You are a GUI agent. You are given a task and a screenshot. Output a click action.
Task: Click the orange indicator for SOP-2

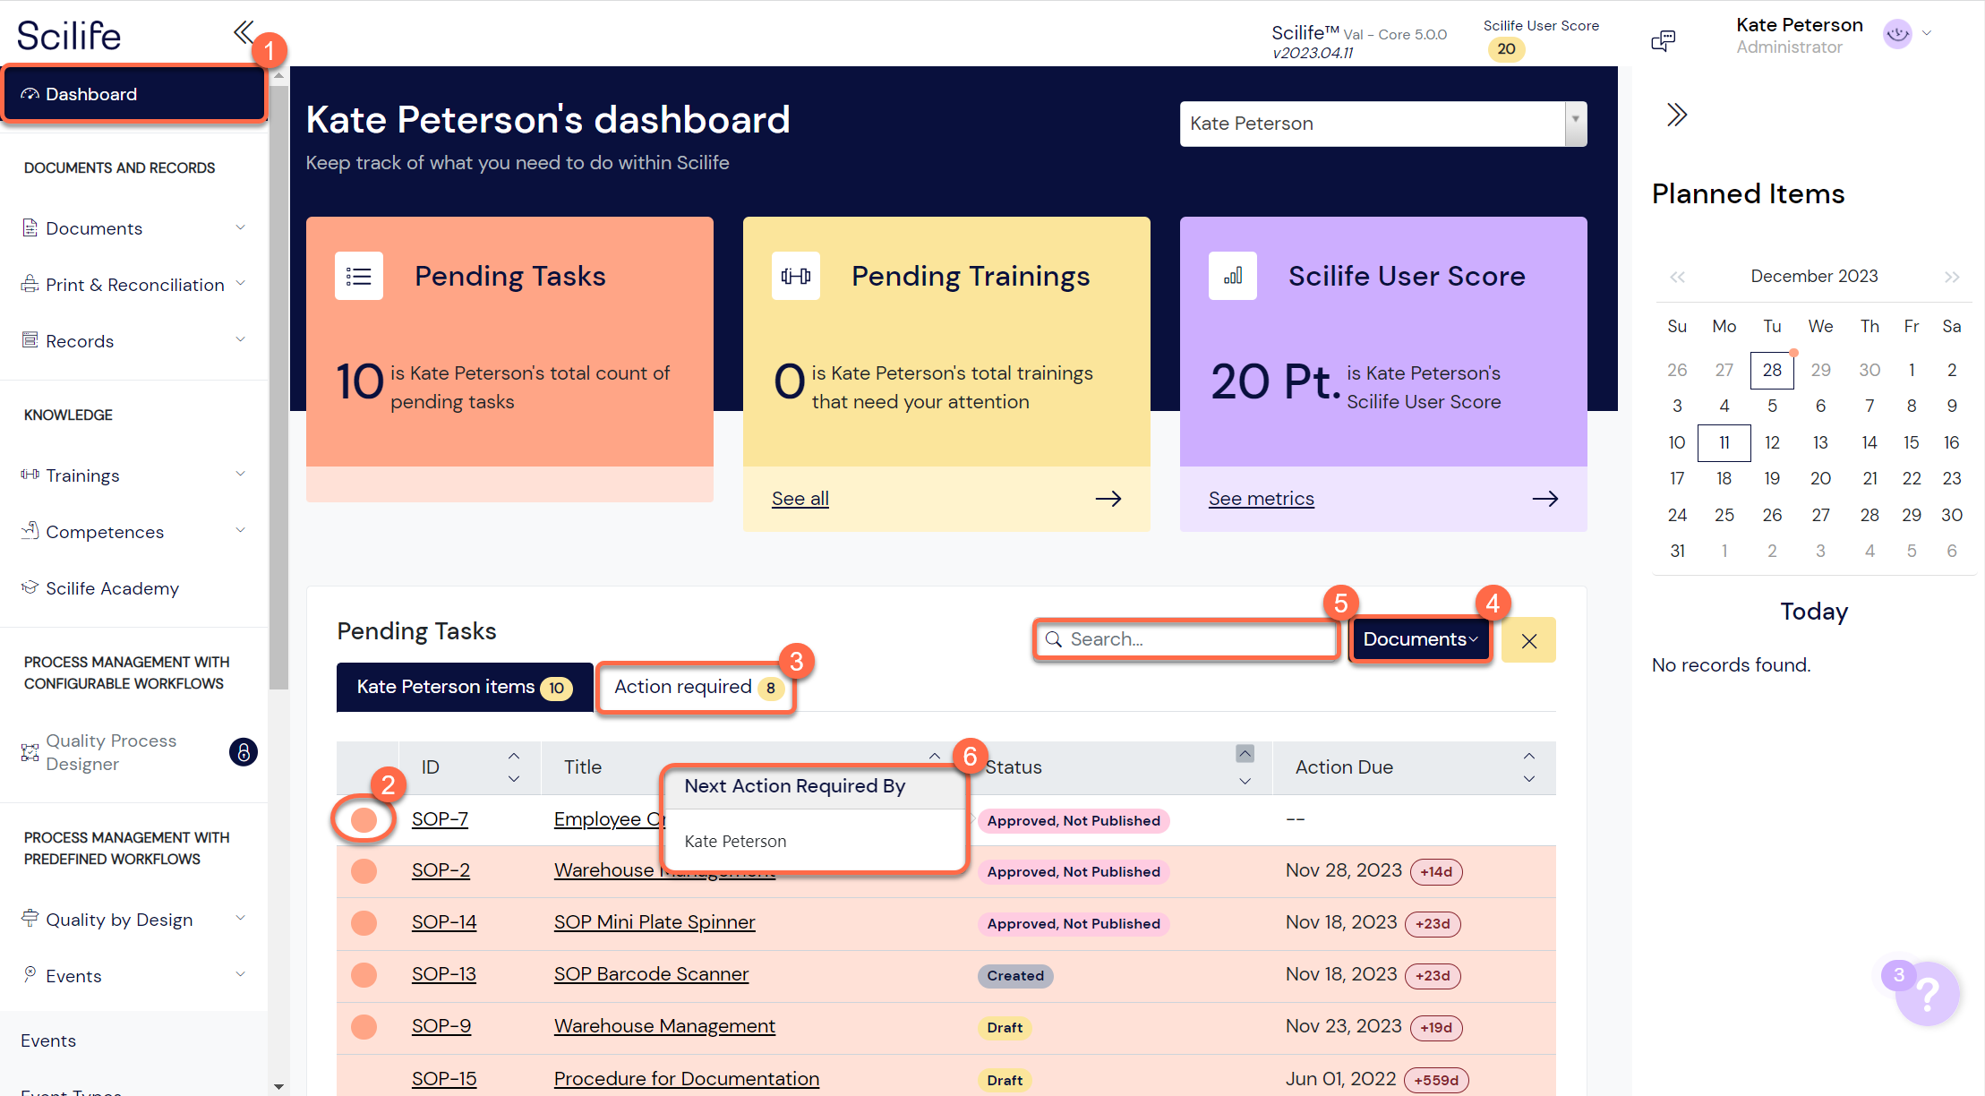(x=364, y=871)
